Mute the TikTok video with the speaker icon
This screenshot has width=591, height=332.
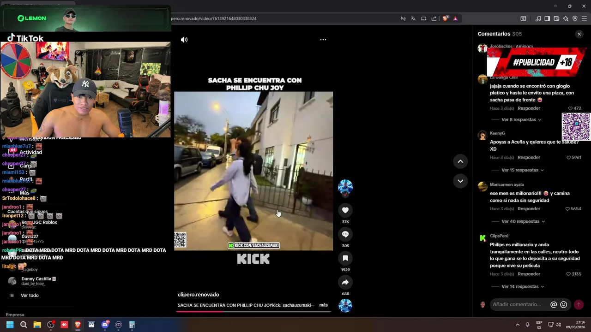click(x=184, y=40)
